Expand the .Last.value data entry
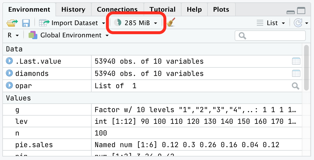This screenshot has height=160, width=314. pos(9,61)
